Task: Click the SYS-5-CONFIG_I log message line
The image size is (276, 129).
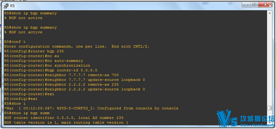Action: pyautogui.click(x=91, y=108)
